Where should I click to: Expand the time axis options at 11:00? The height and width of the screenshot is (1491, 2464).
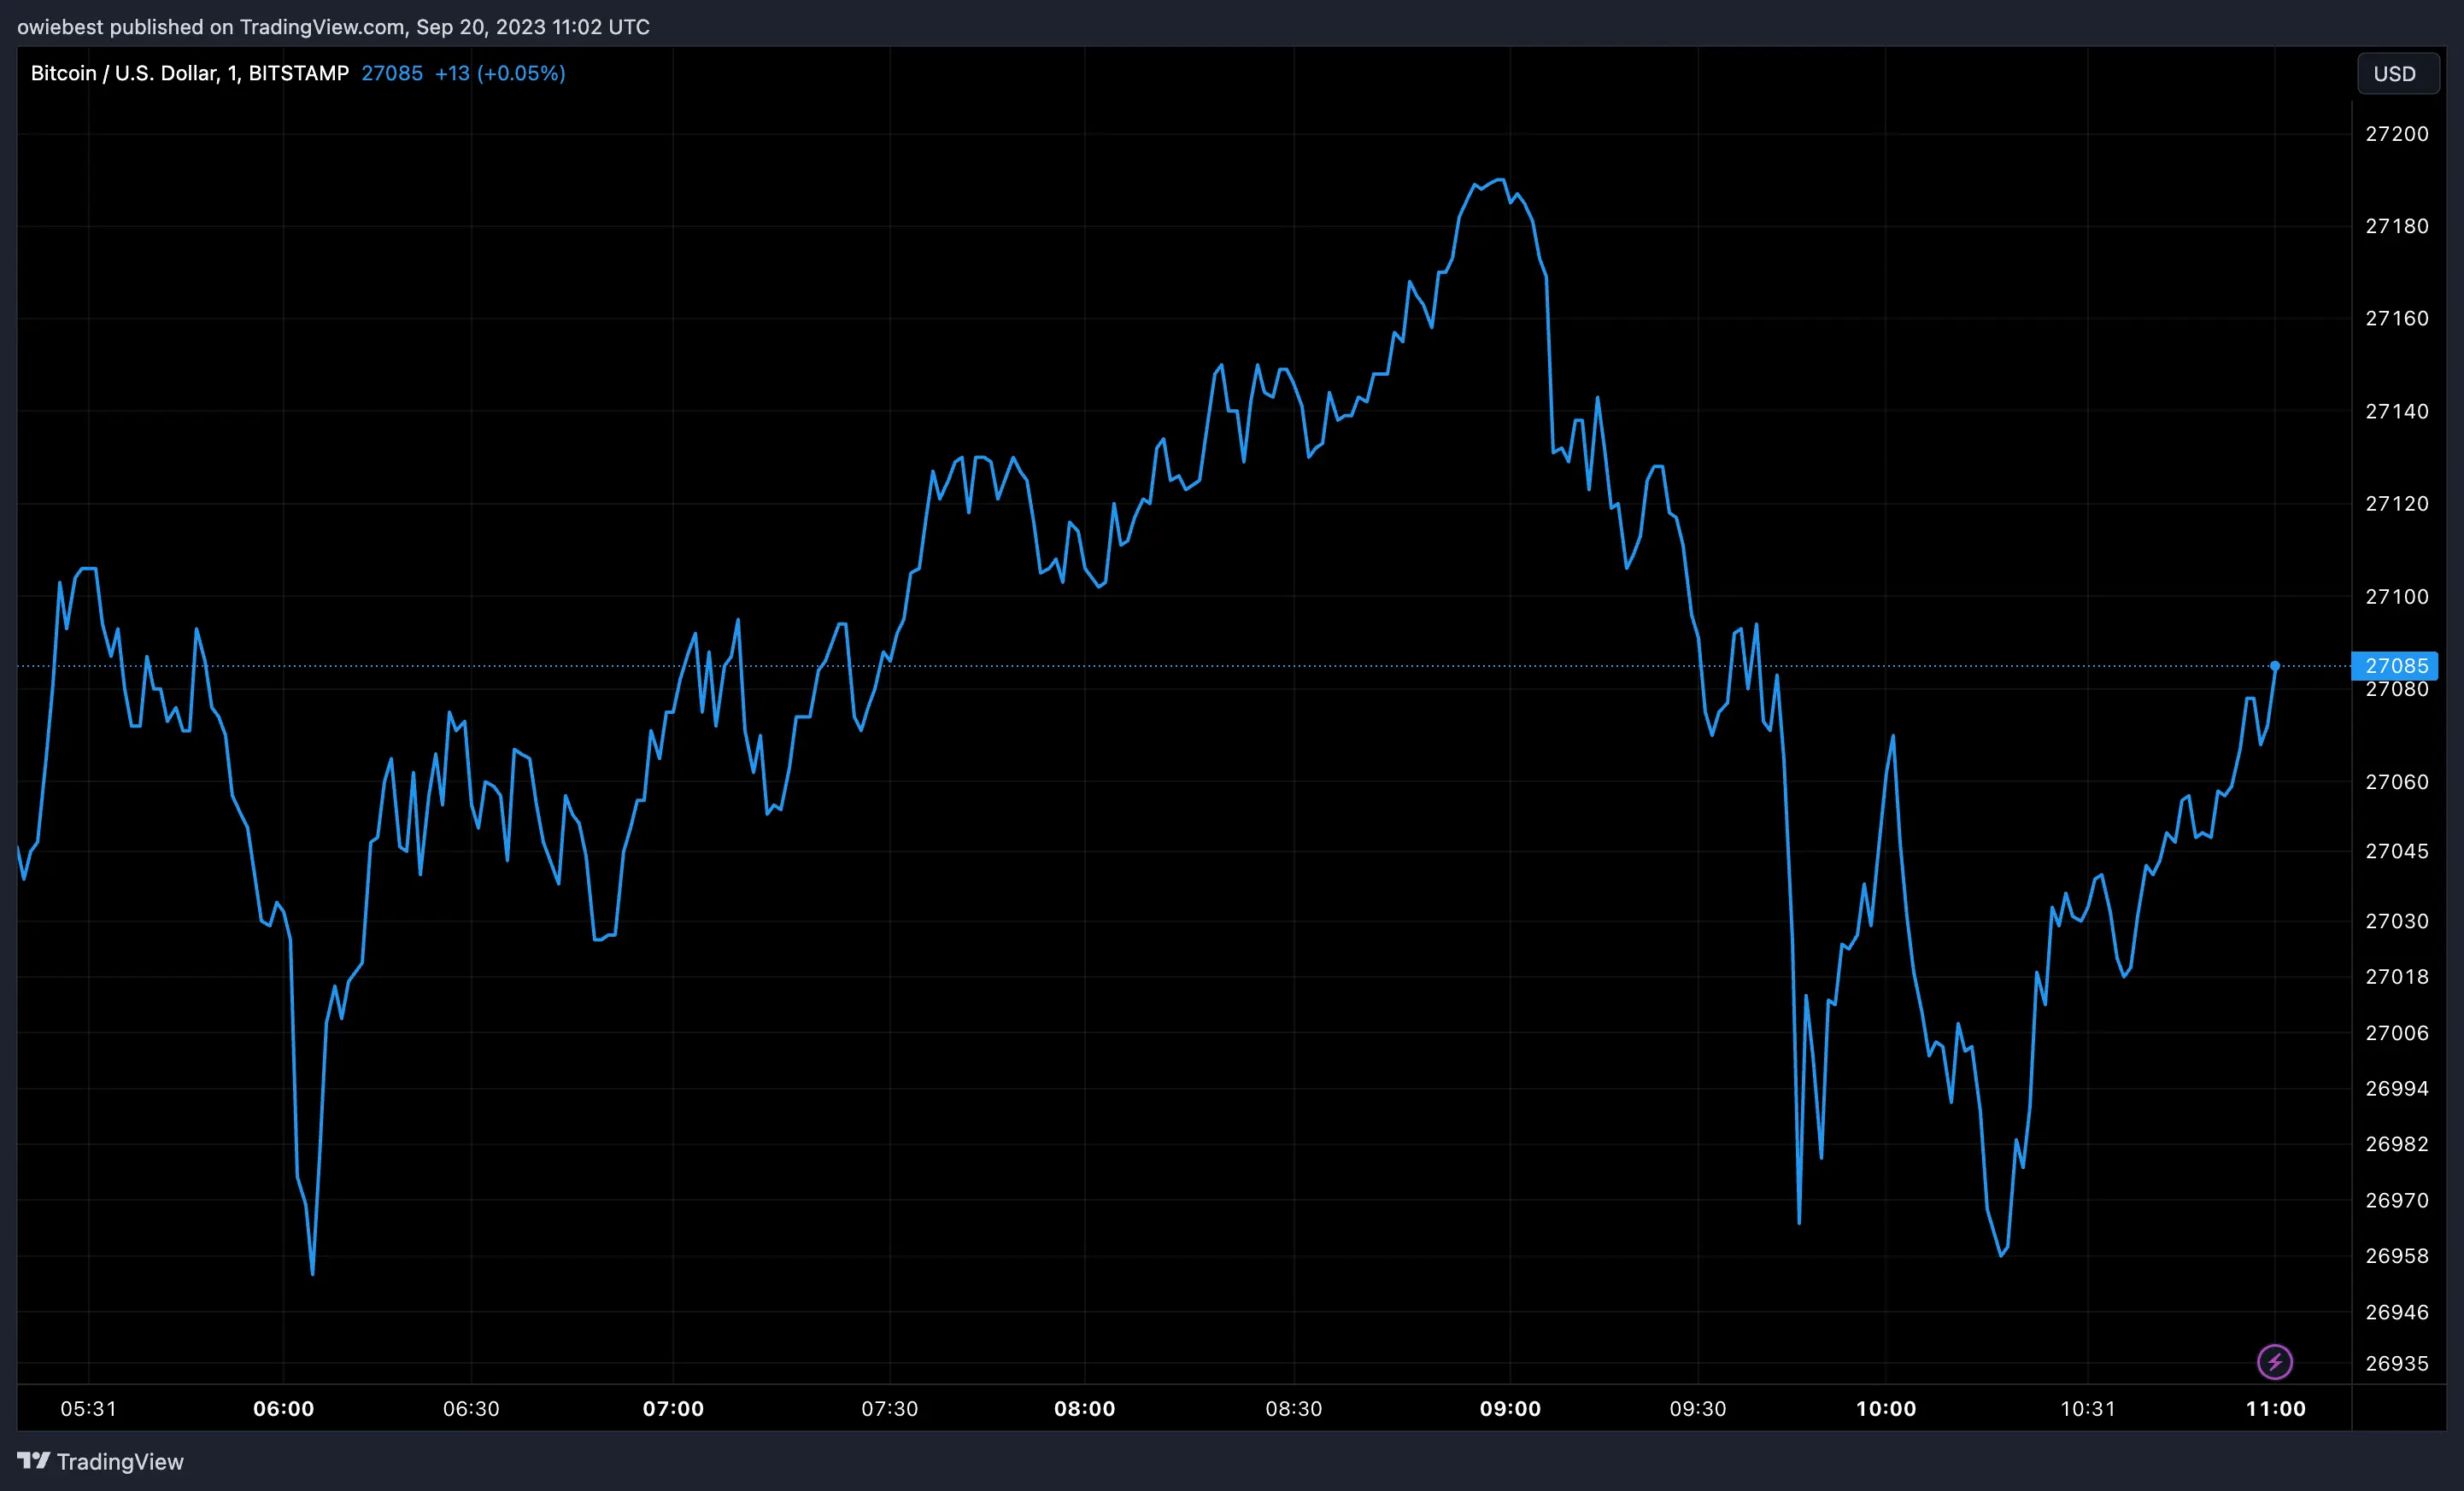click(x=2277, y=1409)
